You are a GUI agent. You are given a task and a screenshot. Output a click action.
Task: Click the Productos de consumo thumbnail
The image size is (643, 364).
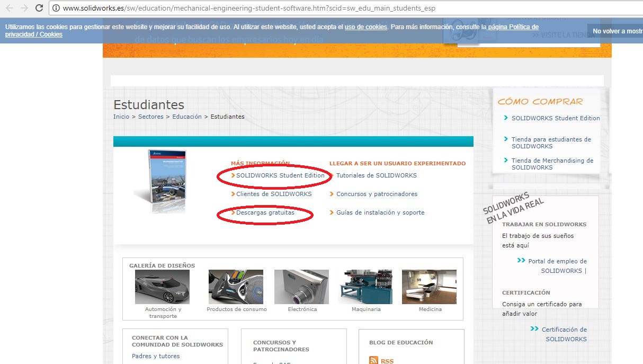pos(236,287)
